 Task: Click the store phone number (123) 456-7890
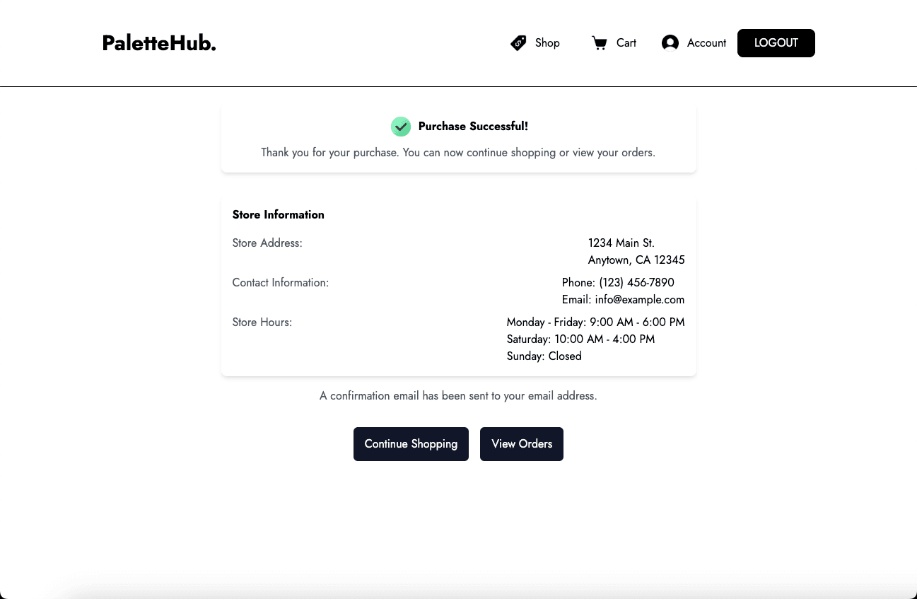(636, 283)
